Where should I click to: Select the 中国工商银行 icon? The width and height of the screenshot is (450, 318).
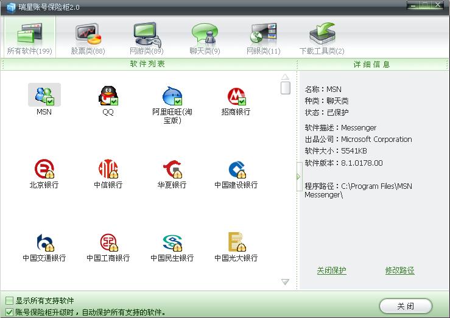click(x=109, y=242)
